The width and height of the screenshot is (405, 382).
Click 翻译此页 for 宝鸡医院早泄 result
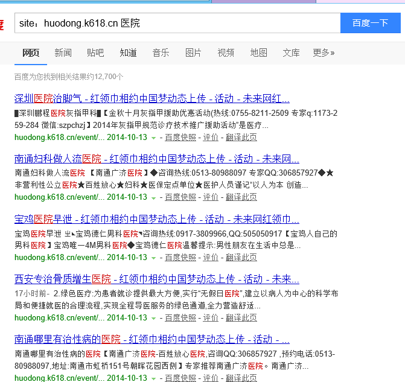tap(241, 257)
